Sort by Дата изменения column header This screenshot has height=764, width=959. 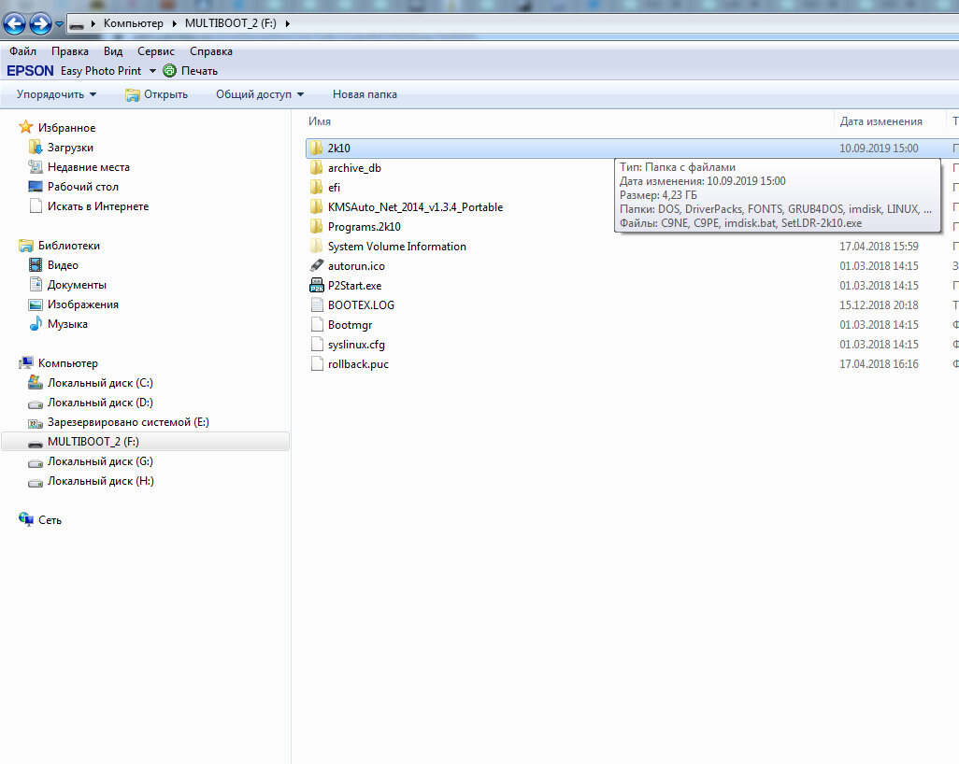pos(880,121)
